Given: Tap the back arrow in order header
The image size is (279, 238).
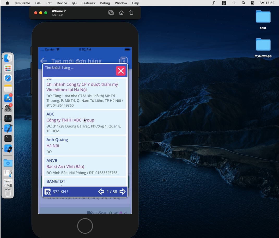Looking at the screenshot, I should [43, 61].
